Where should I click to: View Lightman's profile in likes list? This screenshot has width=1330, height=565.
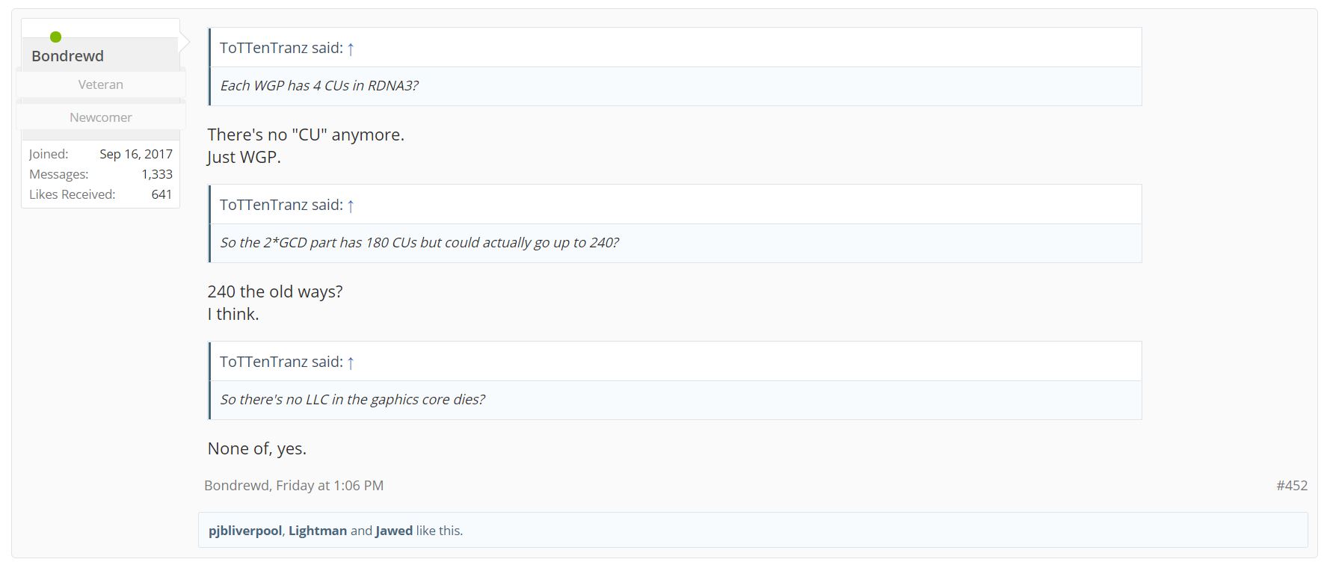[x=317, y=531]
